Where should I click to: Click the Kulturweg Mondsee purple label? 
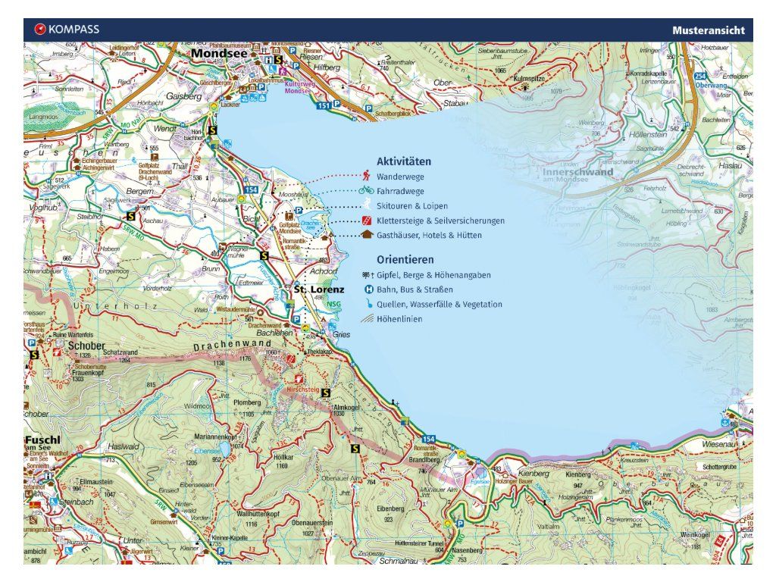click(x=300, y=88)
